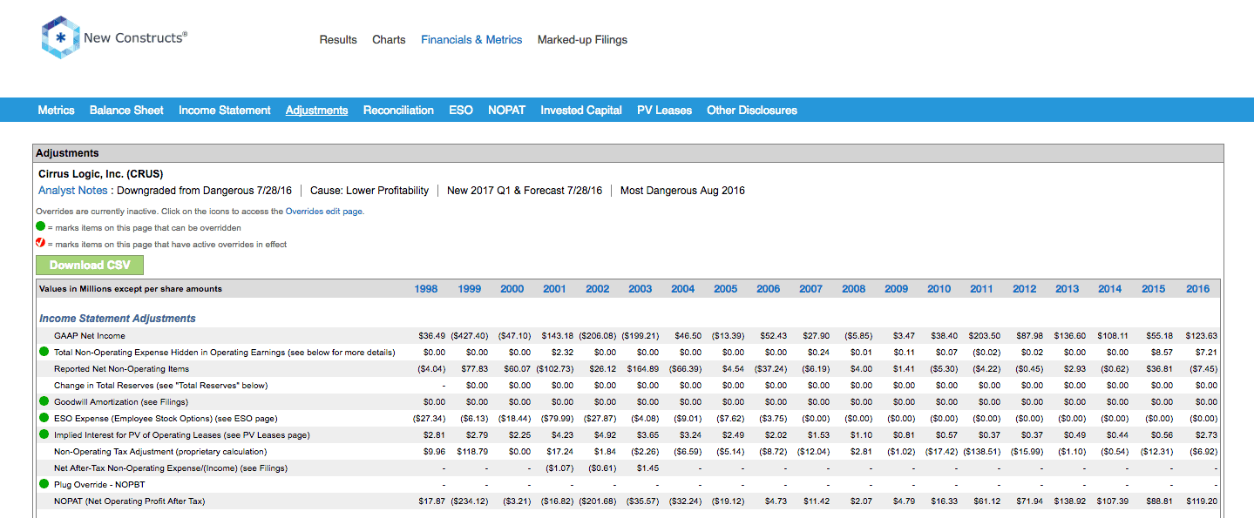
Task: Click the 2016 NOPAT value $119.20
Action: pos(1201,501)
